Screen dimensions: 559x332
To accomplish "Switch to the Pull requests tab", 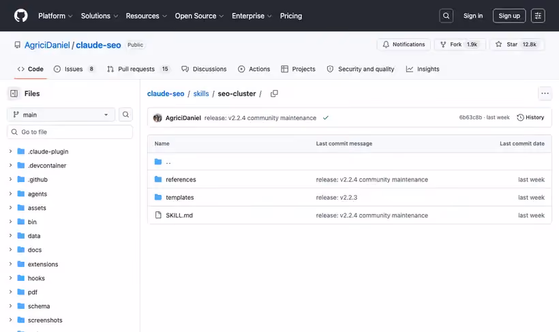I will click(x=138, y=69).
